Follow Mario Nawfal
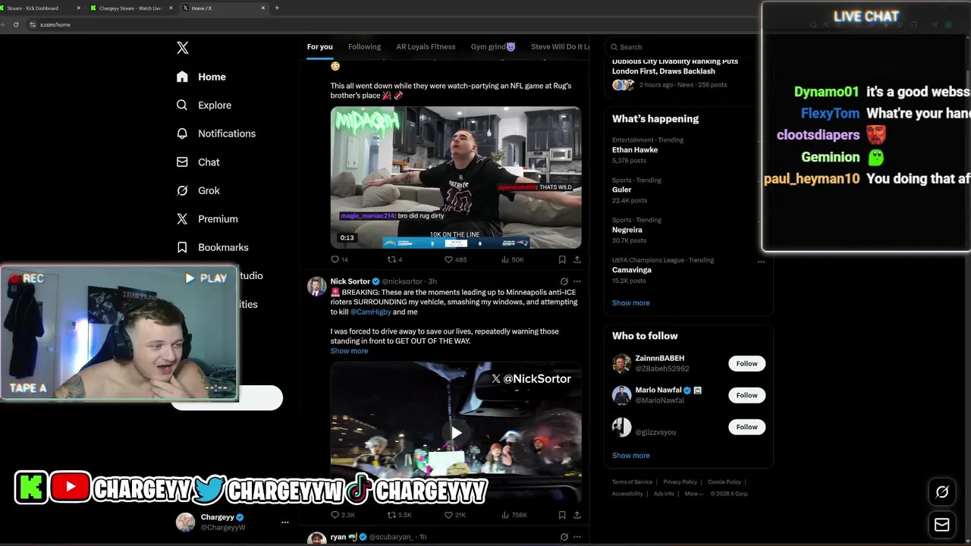Viewport: 971px width, 546px height. (746, 395)
